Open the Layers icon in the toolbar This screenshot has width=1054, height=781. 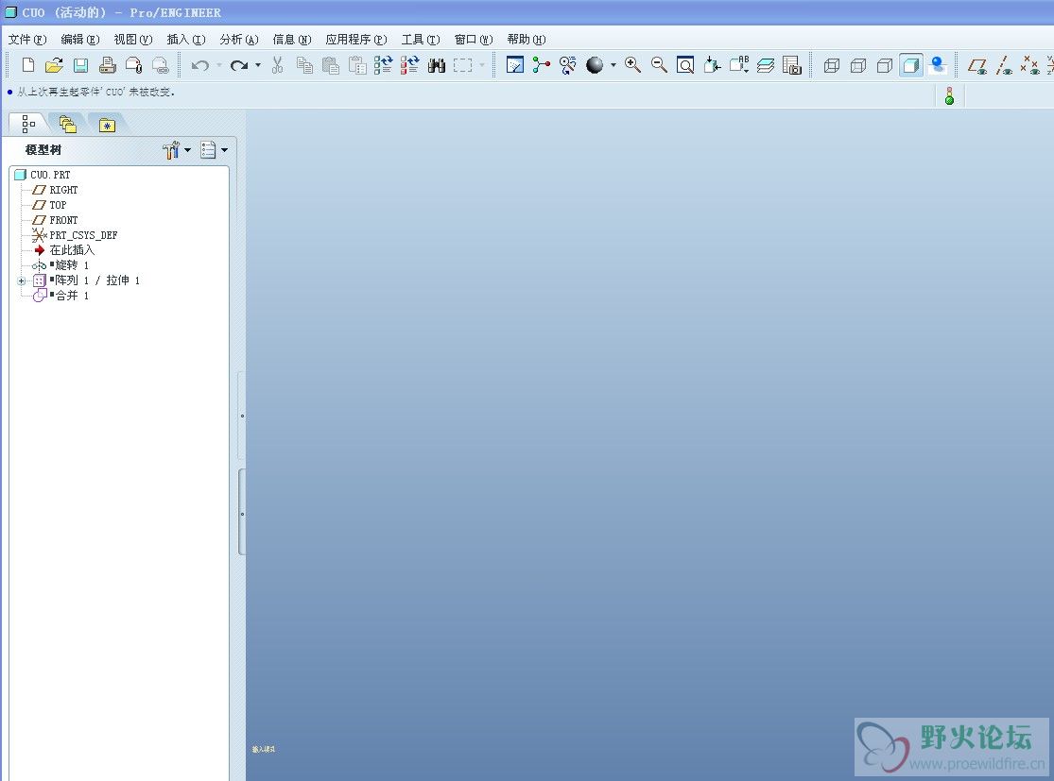tap(765, 65)
